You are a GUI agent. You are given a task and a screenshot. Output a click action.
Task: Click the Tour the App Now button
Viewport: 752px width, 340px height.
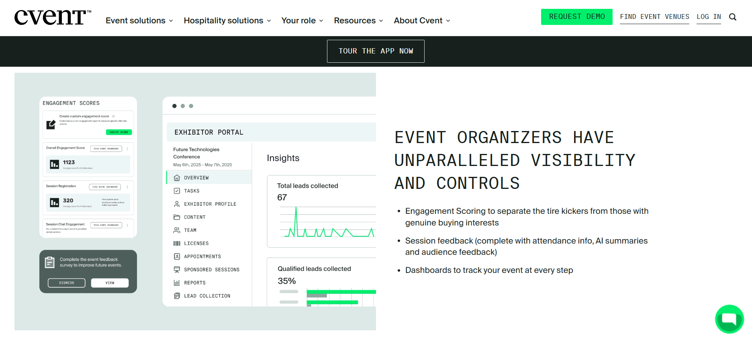[376, 51]
